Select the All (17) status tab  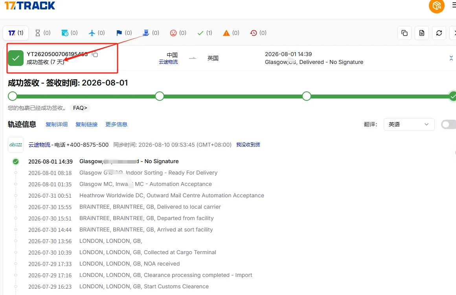[16, 33]
